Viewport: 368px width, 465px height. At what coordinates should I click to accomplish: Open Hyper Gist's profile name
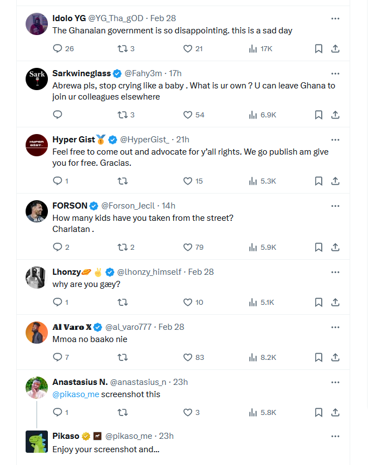coord(73,140)
